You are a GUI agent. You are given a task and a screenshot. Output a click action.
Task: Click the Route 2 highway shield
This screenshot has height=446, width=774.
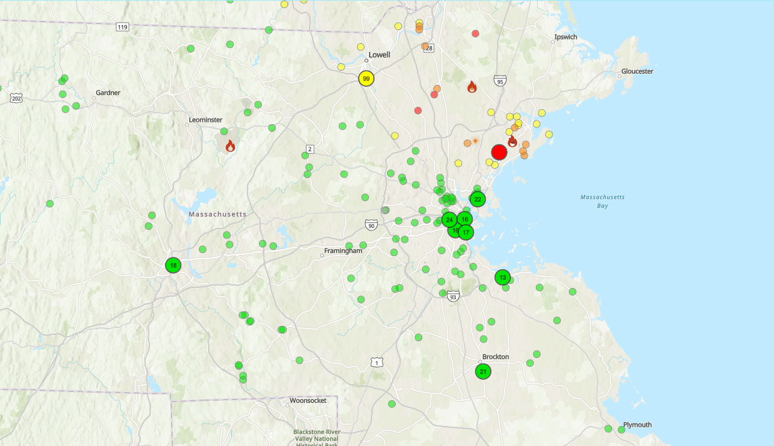click(310, 148)
